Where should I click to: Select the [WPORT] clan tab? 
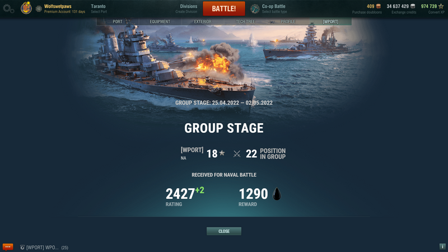point(330,21)
